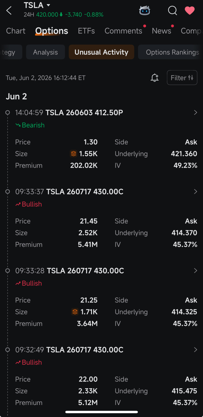The height and width of the screenshot is (417, 203).
Task: Tap the orange stack icon beside 1.55K
Action: 73,154
